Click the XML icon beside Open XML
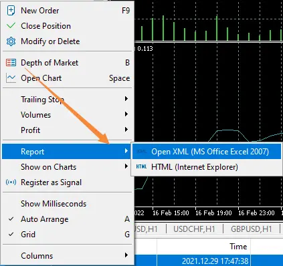Screen dimensions: 283x266 141,152
